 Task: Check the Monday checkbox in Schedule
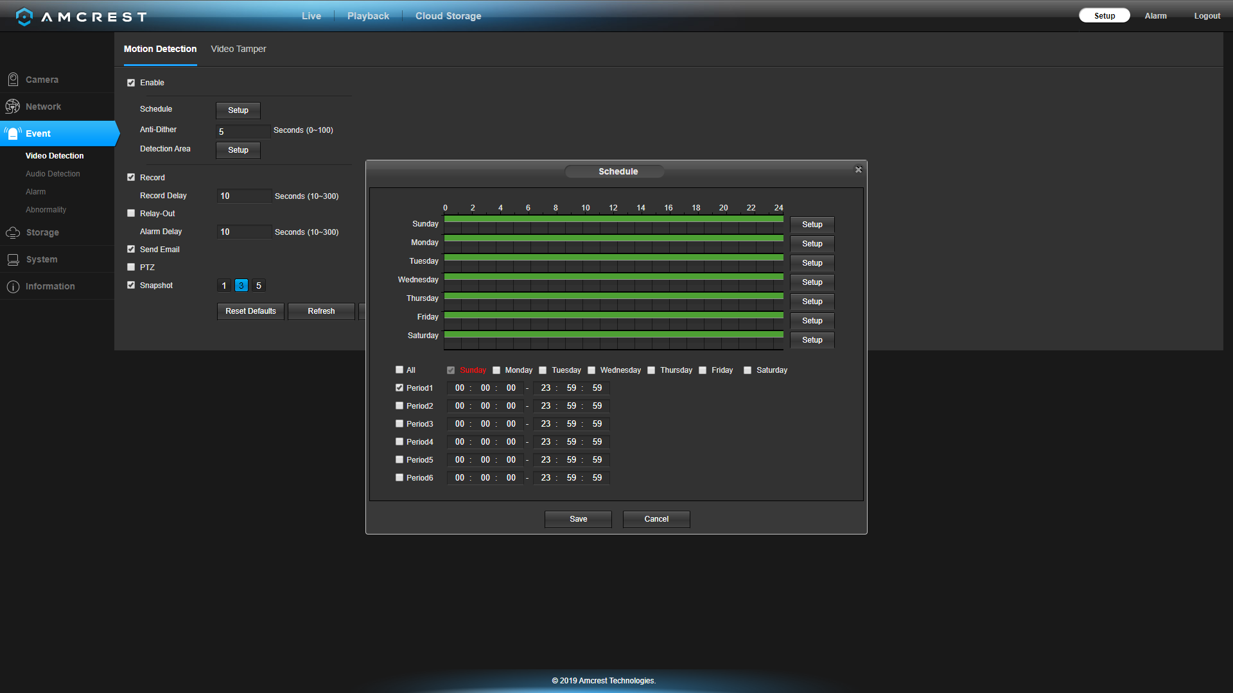(x=496, y=370)
